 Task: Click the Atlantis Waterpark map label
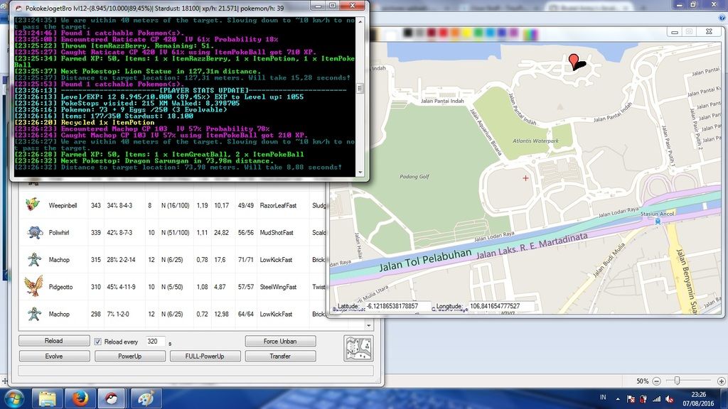point(535,141)
